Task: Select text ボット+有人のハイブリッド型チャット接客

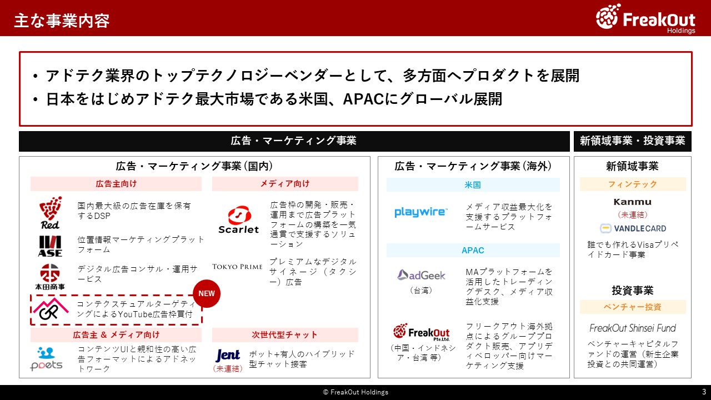Action: point(302,359)
